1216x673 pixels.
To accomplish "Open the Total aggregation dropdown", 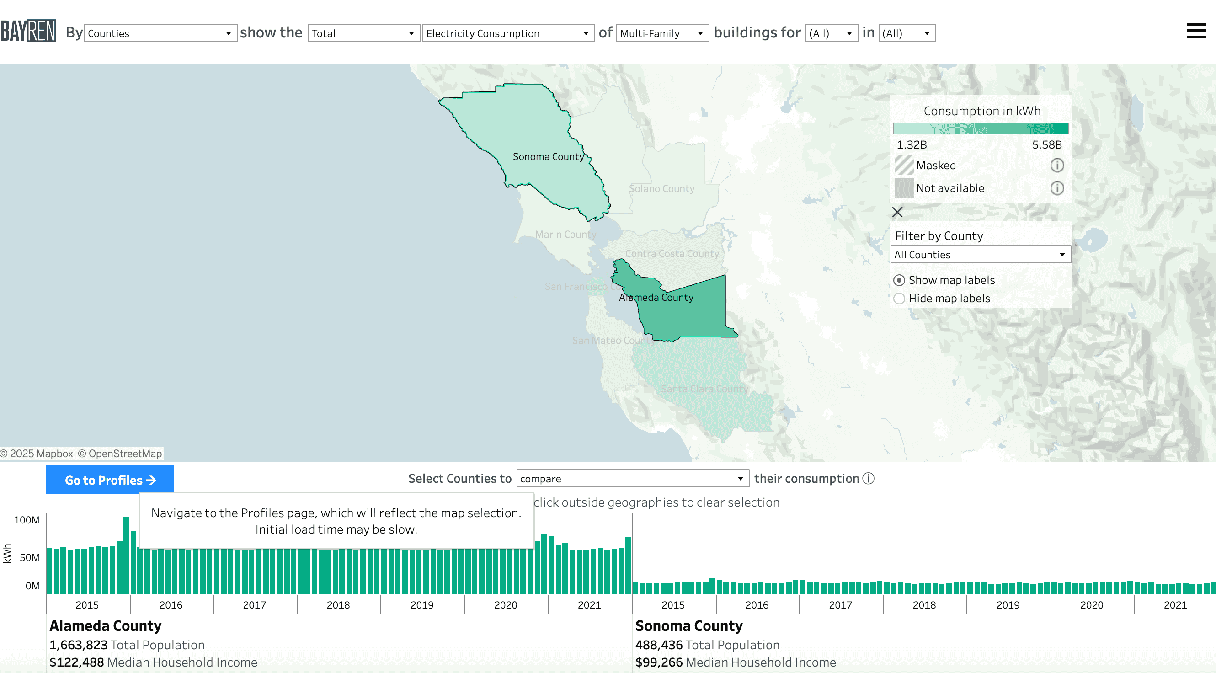I will [363, 33].
